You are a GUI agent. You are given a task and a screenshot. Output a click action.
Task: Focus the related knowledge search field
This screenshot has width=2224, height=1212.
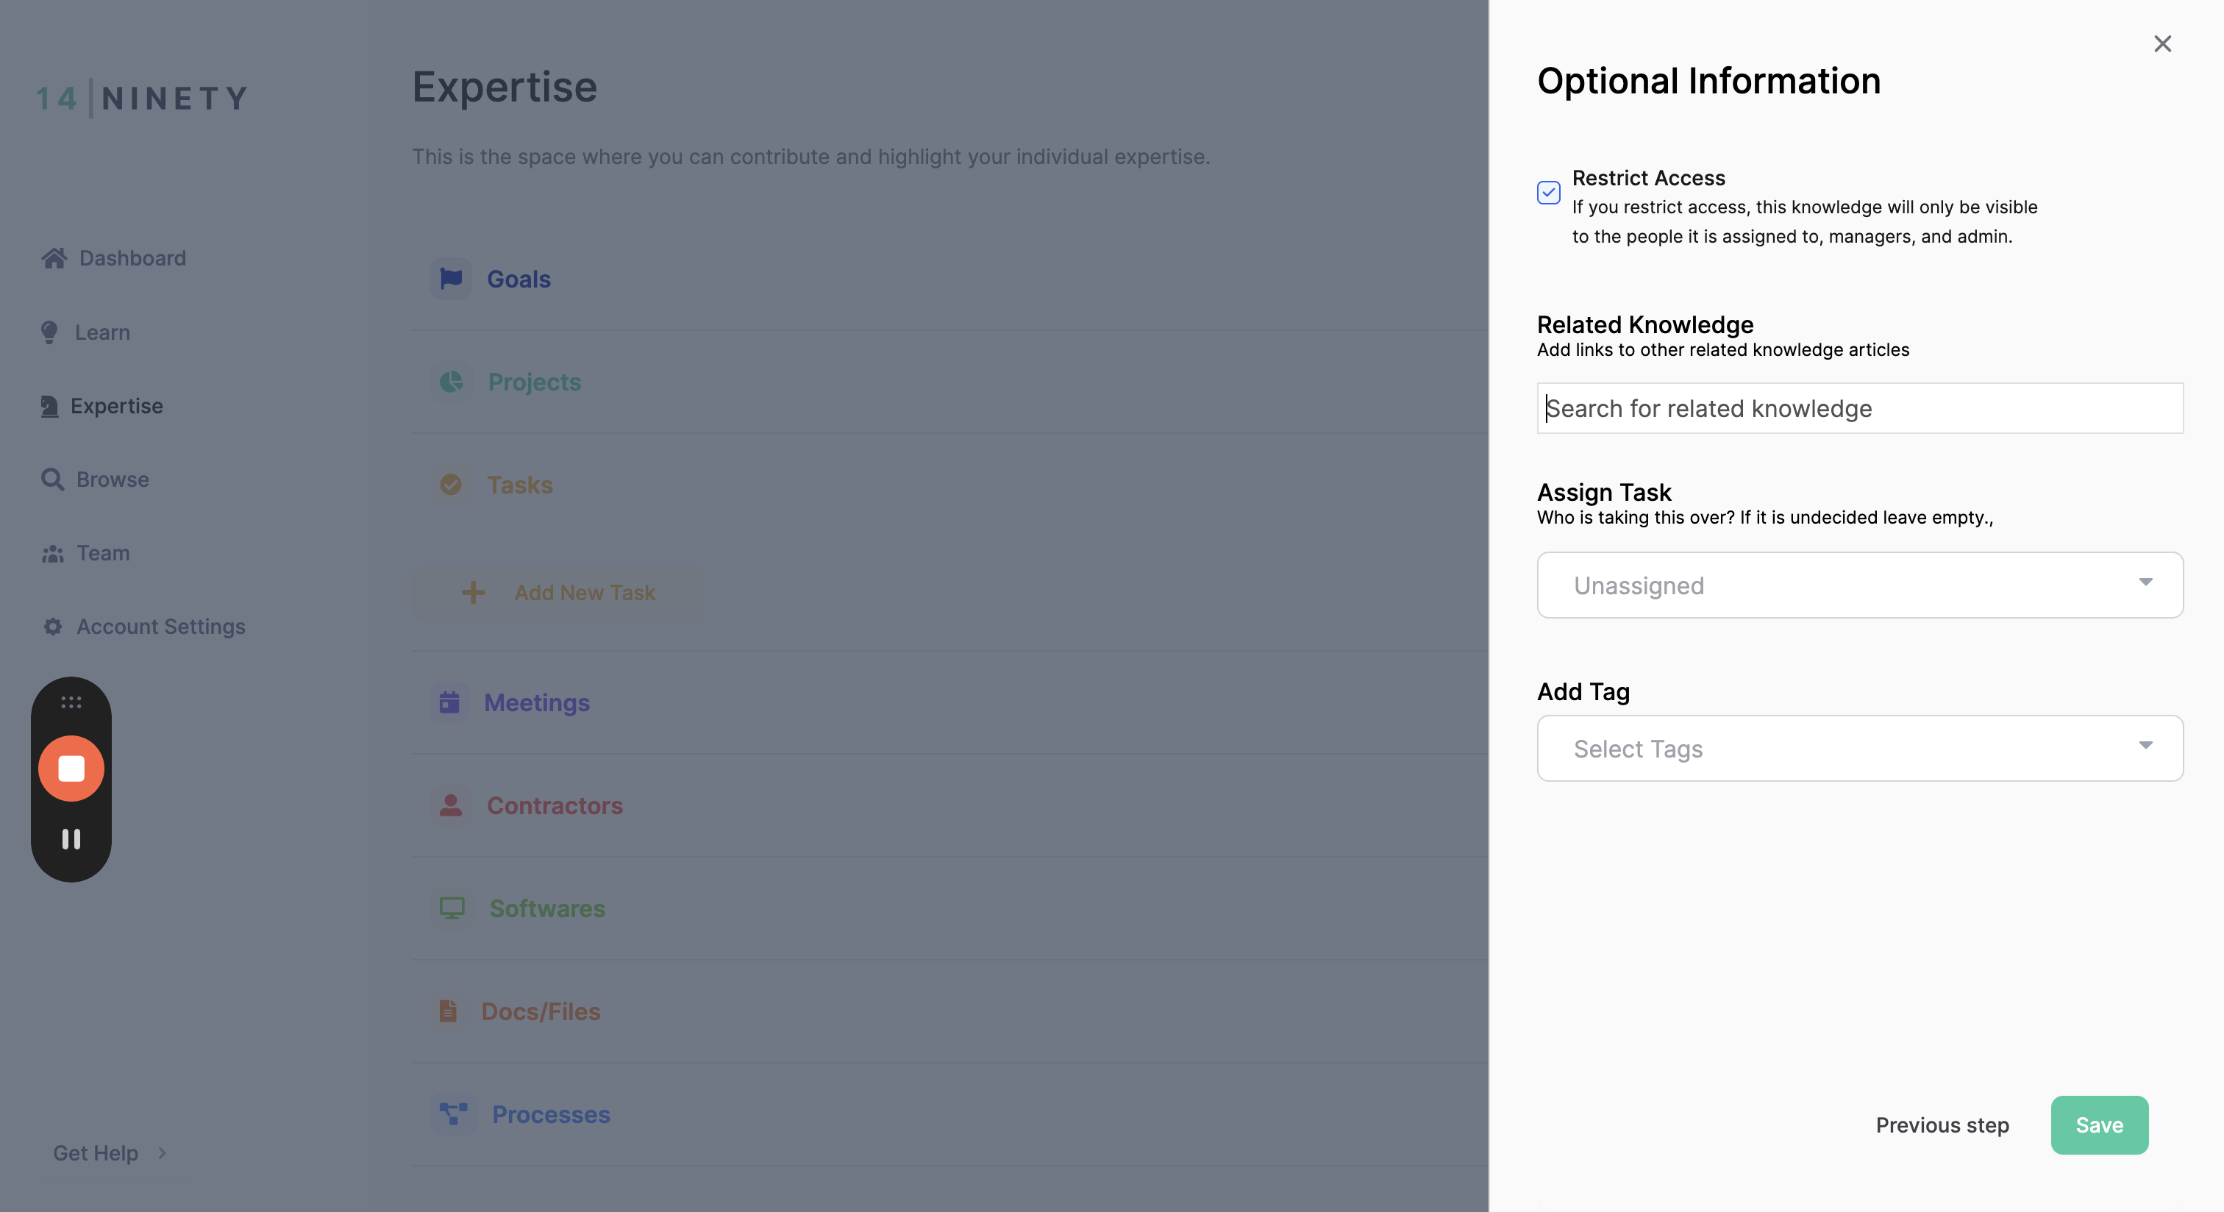pos(1860,407)
